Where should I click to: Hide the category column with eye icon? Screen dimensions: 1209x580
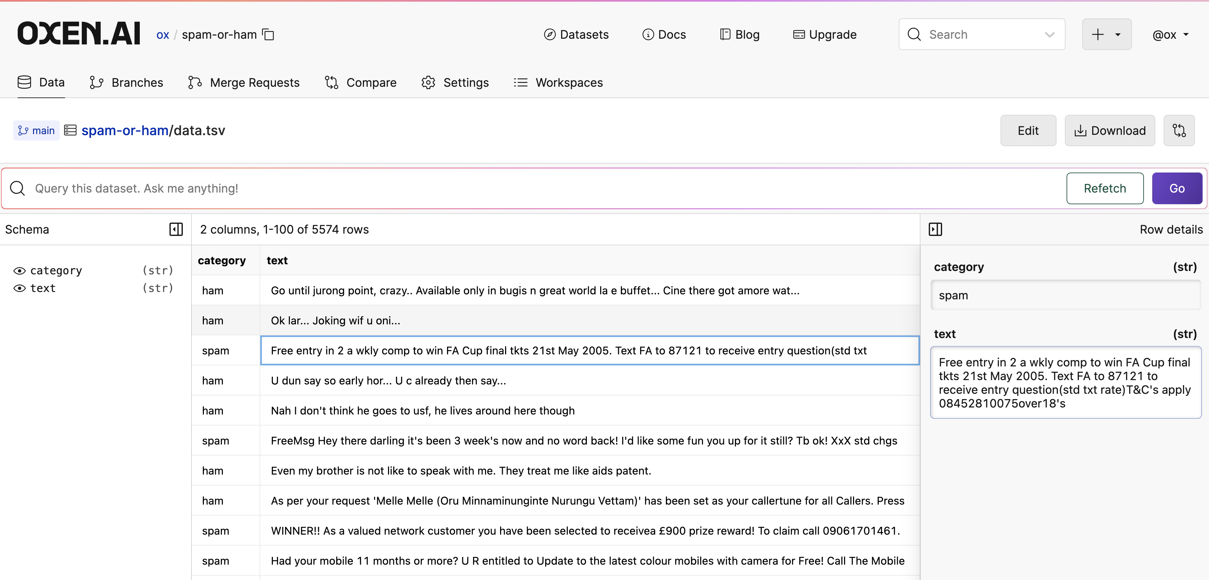[x=19, y=271]
